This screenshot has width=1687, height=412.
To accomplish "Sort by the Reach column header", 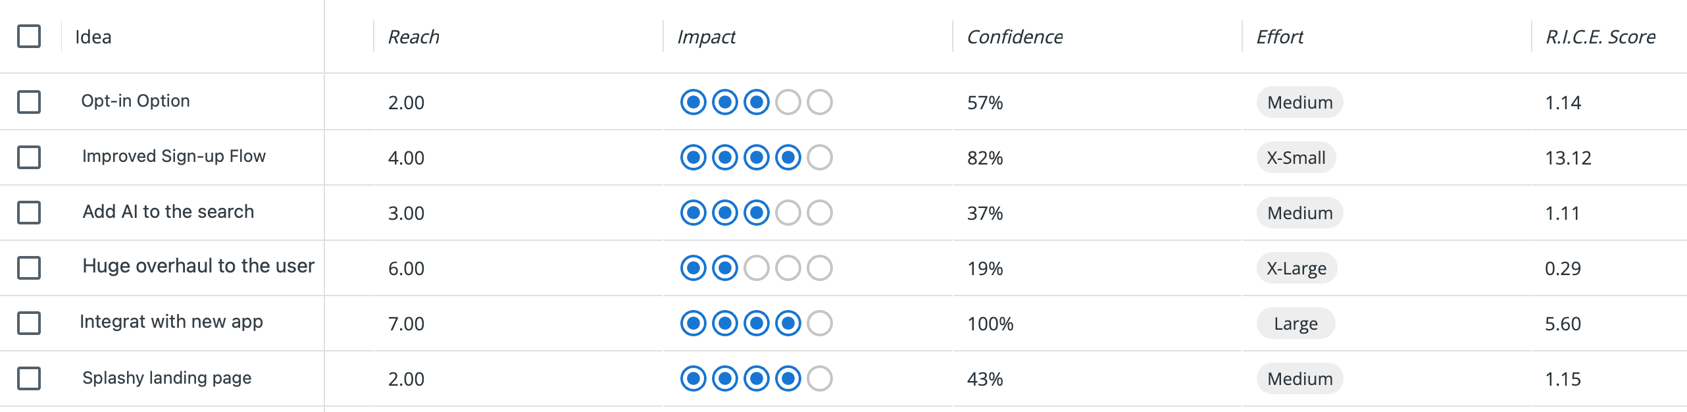I will point(413,37).
